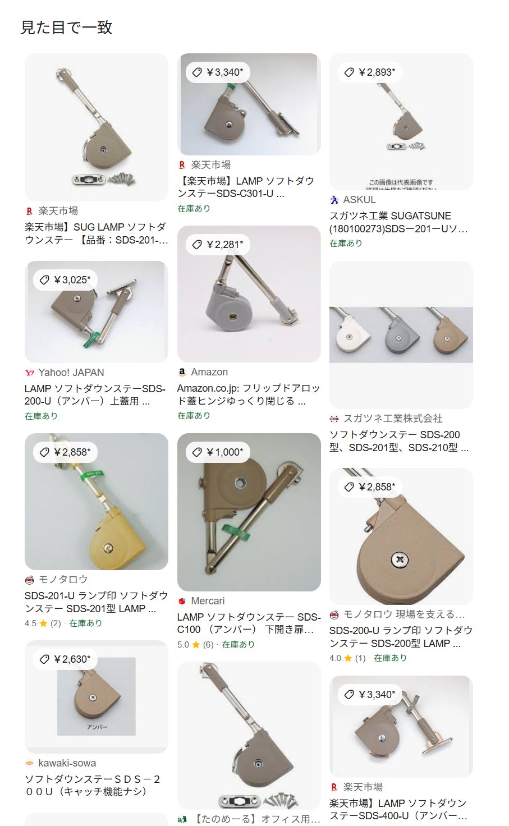
Task: Open the モノタロウ SDS-200-U close-up thumbnail
Action: [401, 536]
